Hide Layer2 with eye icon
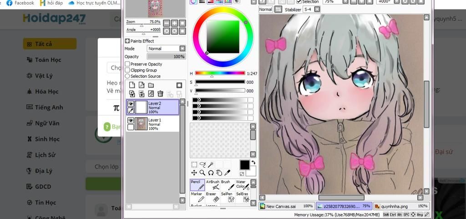Viewport: 466px width, 219px height. pos(131,104)
